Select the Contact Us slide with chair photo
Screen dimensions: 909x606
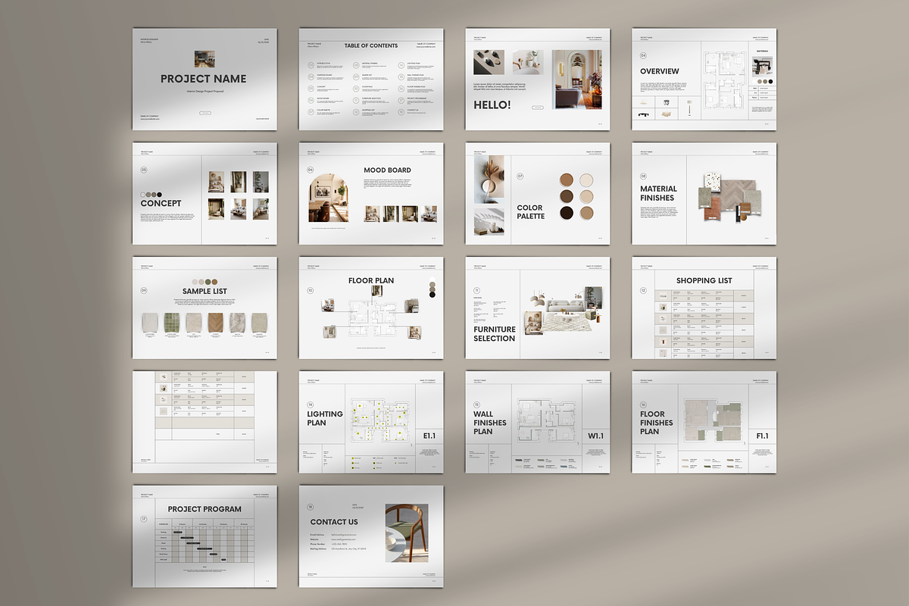(371, 536)
